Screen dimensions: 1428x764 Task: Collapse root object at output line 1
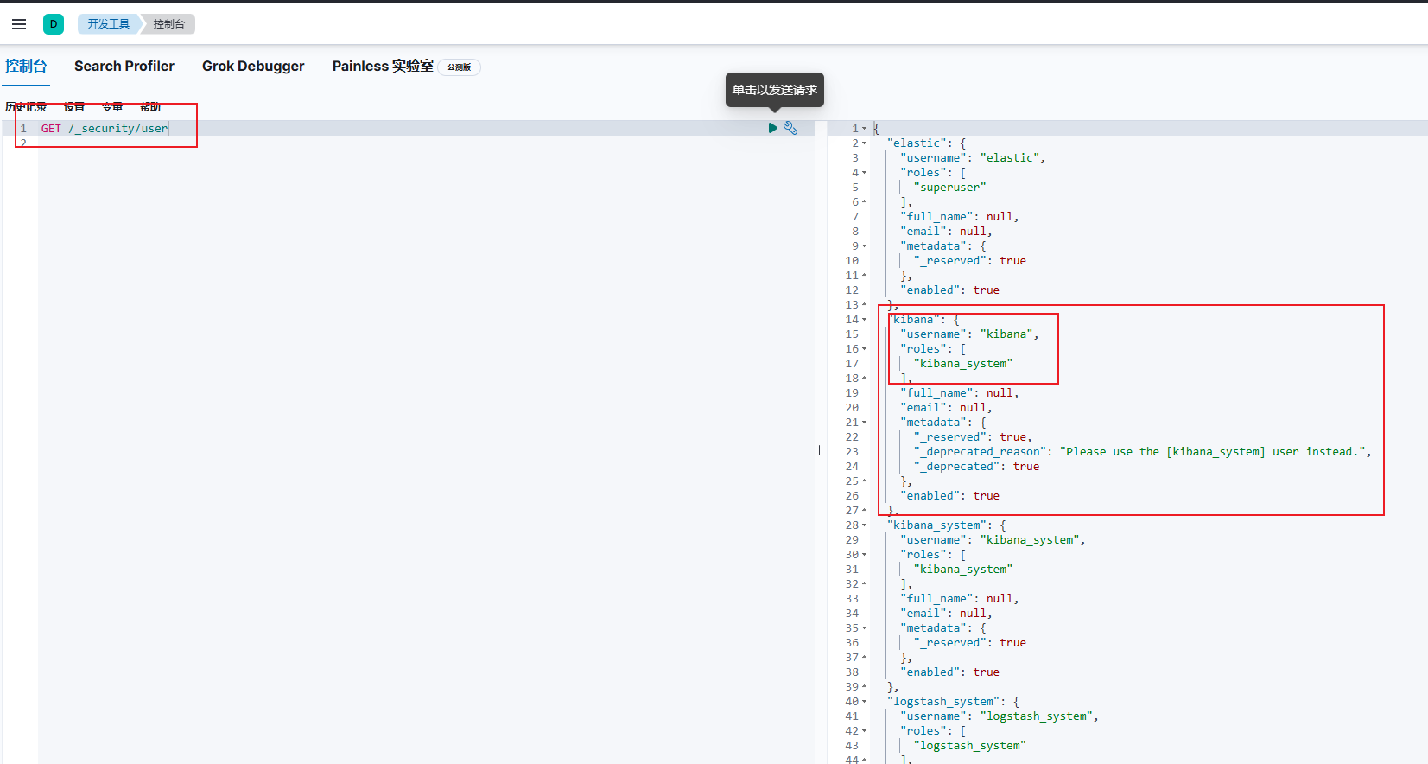point(865,129)
